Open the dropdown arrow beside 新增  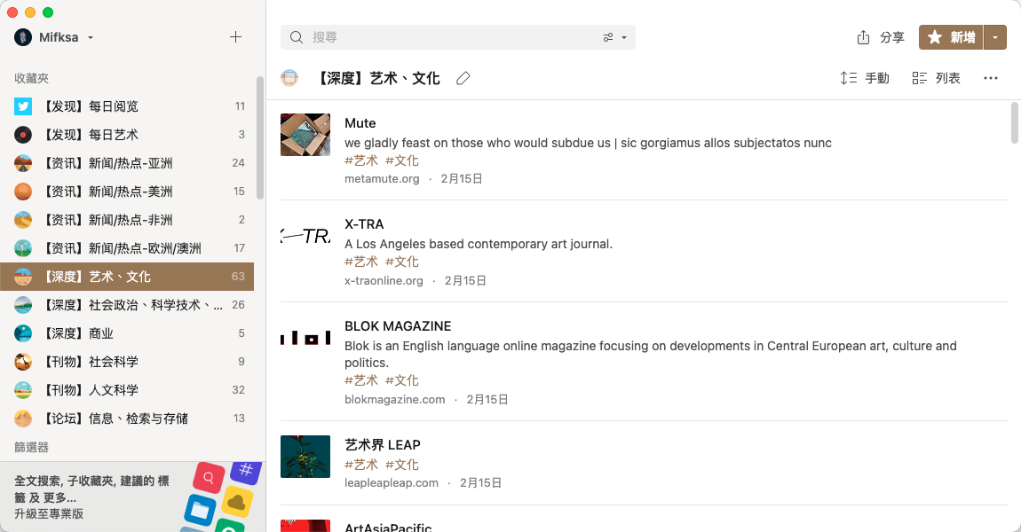pyautogui.click(x=995, y=37)
